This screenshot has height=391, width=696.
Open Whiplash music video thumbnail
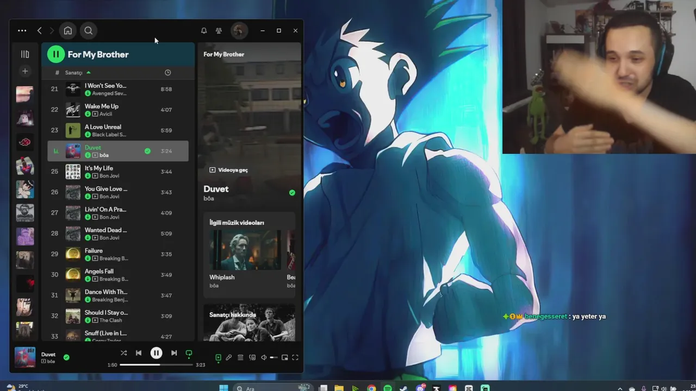[246, 250]
